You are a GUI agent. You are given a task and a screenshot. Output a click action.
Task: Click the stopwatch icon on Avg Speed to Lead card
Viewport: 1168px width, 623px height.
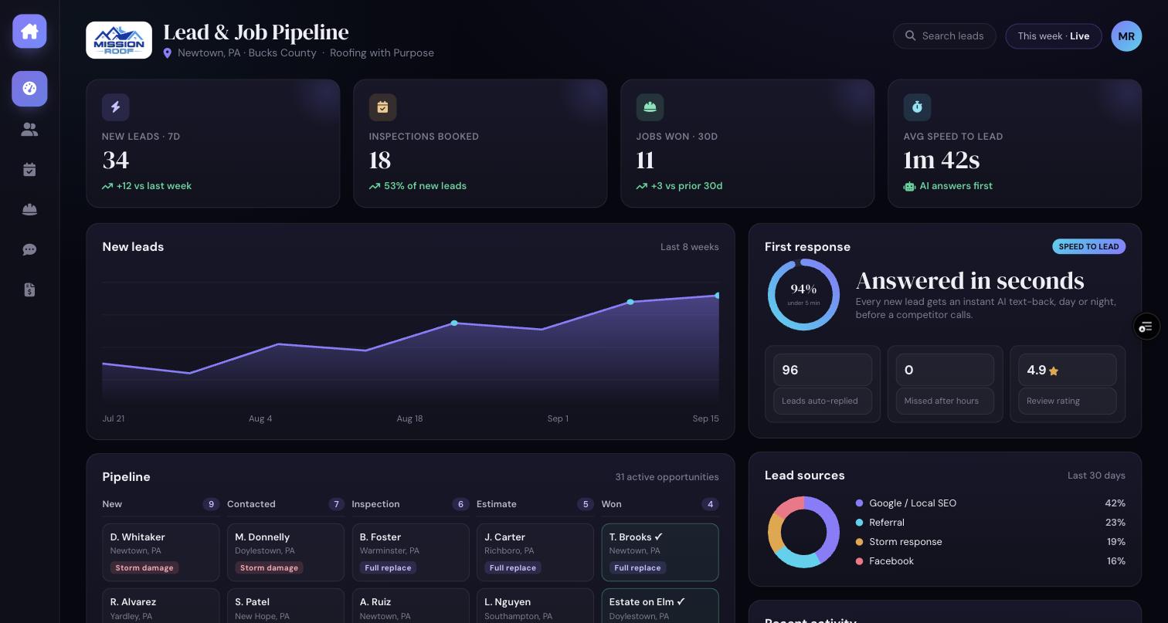tap(917, 107)
